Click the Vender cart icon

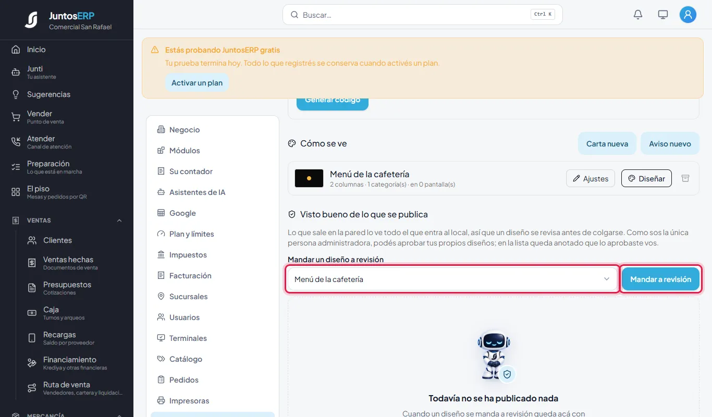(x=16, y=117)
